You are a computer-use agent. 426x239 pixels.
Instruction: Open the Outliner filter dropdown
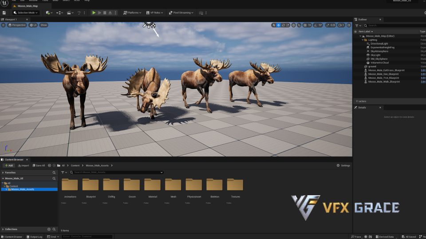(358, 26)
